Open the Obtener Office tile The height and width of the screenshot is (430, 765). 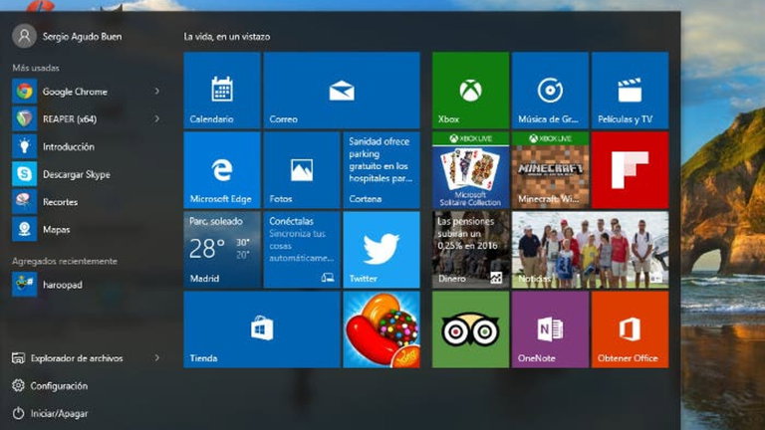coord(630,329)
